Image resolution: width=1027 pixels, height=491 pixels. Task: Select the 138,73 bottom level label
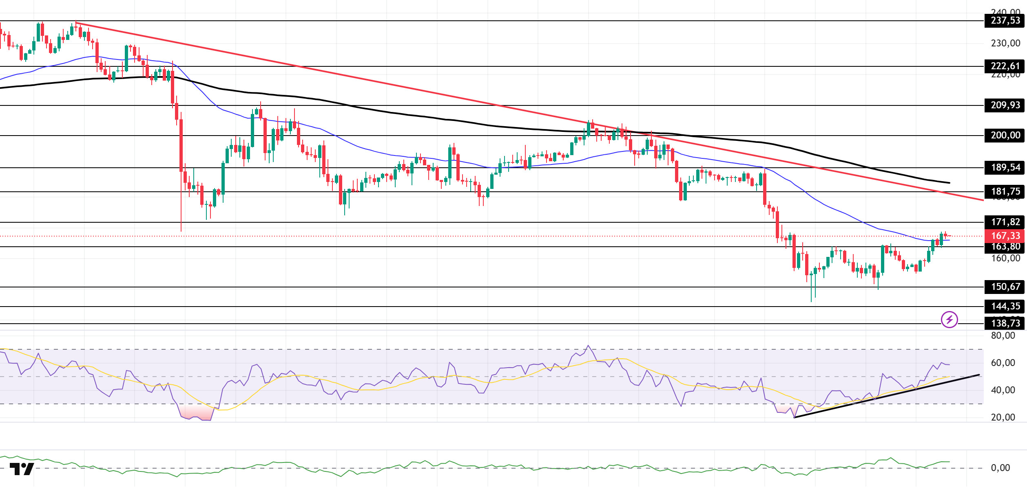click(1005, 324)
